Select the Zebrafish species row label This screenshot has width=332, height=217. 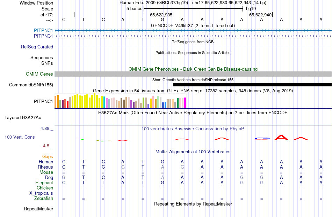click(44, 199)
